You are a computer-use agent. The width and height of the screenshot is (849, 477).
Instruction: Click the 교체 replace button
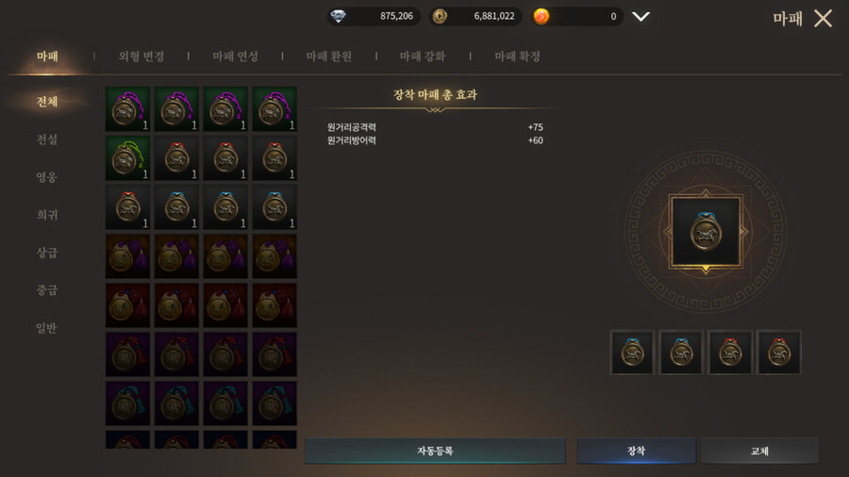759,451
